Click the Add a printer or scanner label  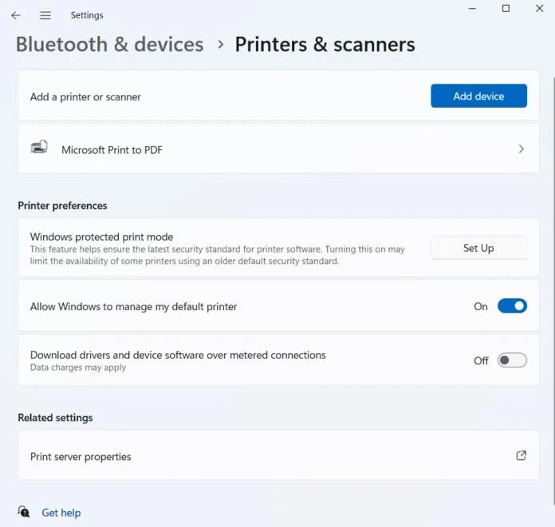click(x=85, y=97)
